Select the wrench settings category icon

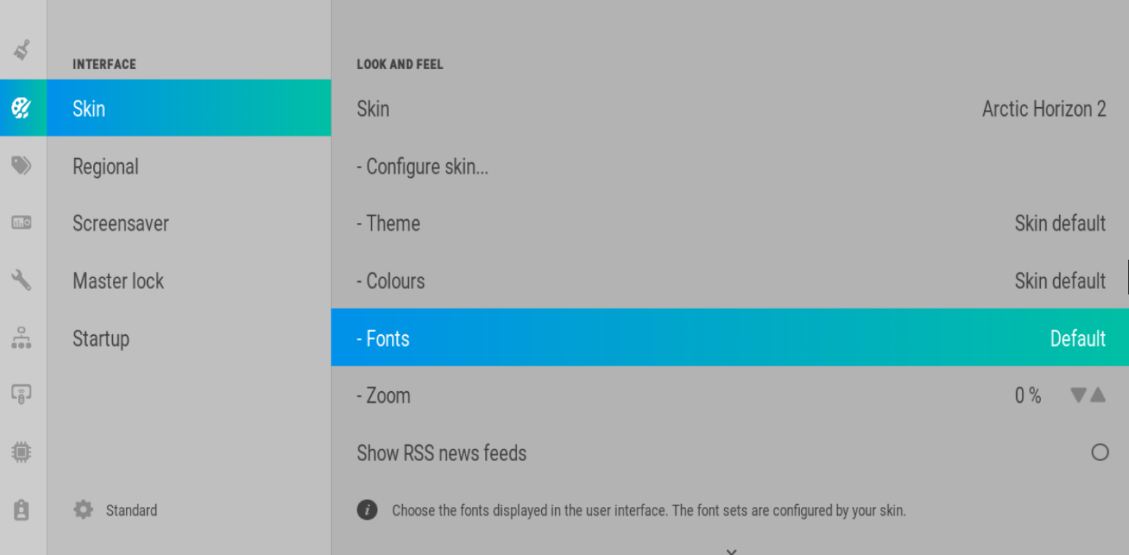22,280
